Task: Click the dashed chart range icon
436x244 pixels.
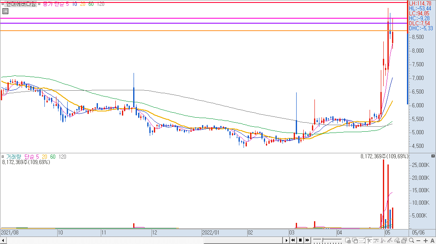Action: 362,240
